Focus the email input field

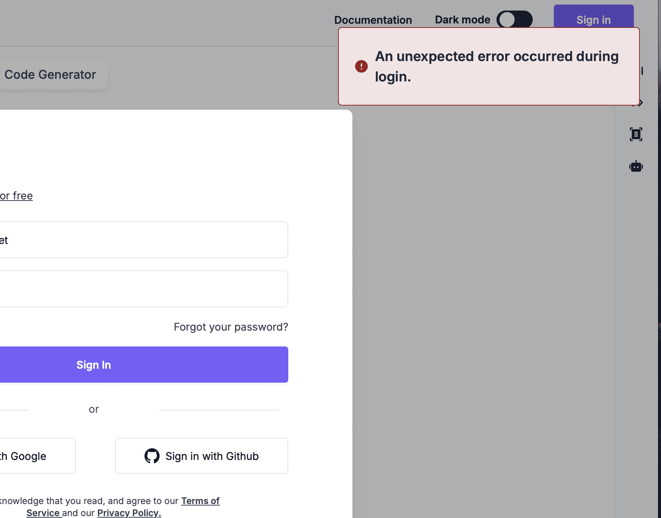143,240
